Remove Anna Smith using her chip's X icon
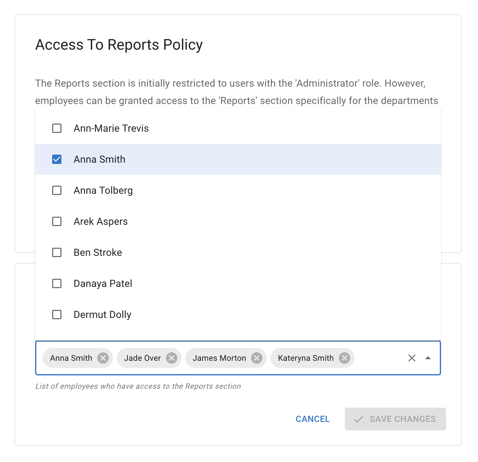 103,358
